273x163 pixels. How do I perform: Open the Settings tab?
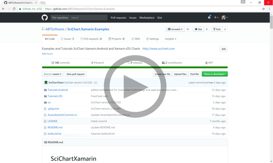coord(152,39)
